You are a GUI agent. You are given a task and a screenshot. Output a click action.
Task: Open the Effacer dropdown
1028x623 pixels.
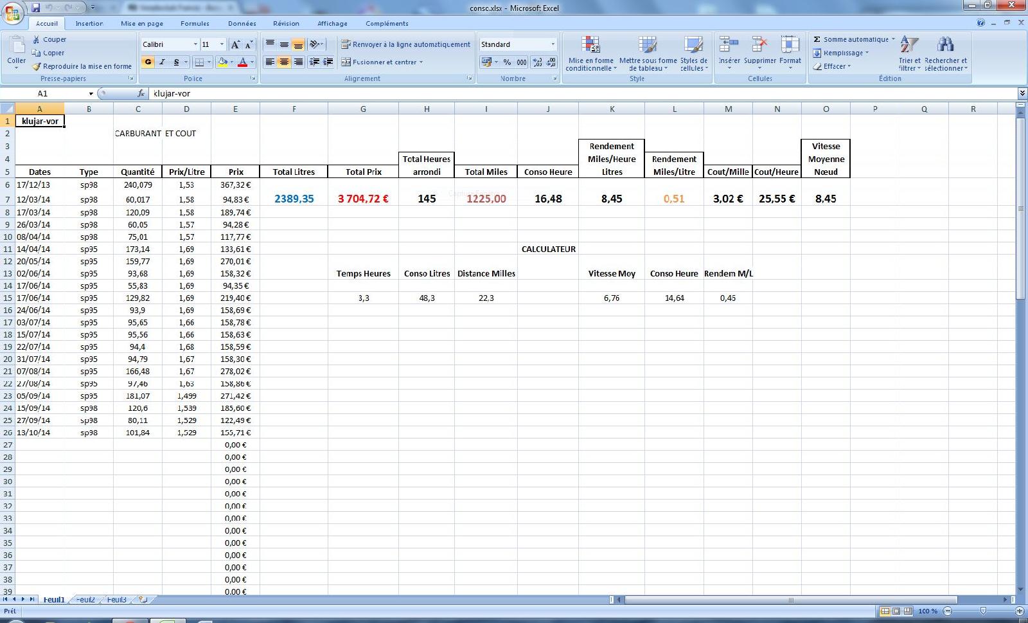(x=832, y=66)
